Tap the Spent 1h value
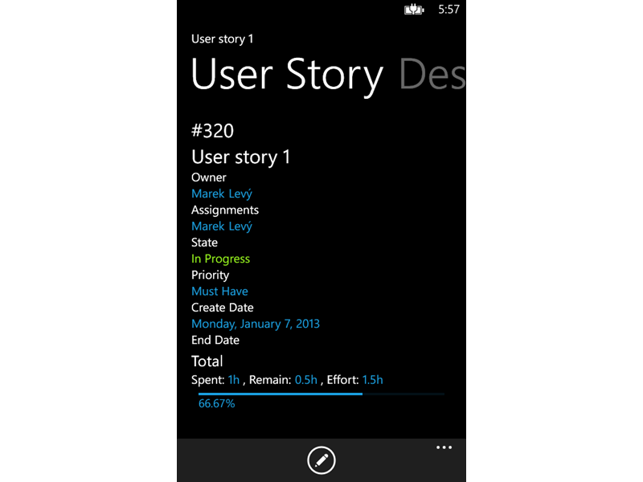Viewport: 643px width, 482px height. pyautogui.click(x=234, y=380)
